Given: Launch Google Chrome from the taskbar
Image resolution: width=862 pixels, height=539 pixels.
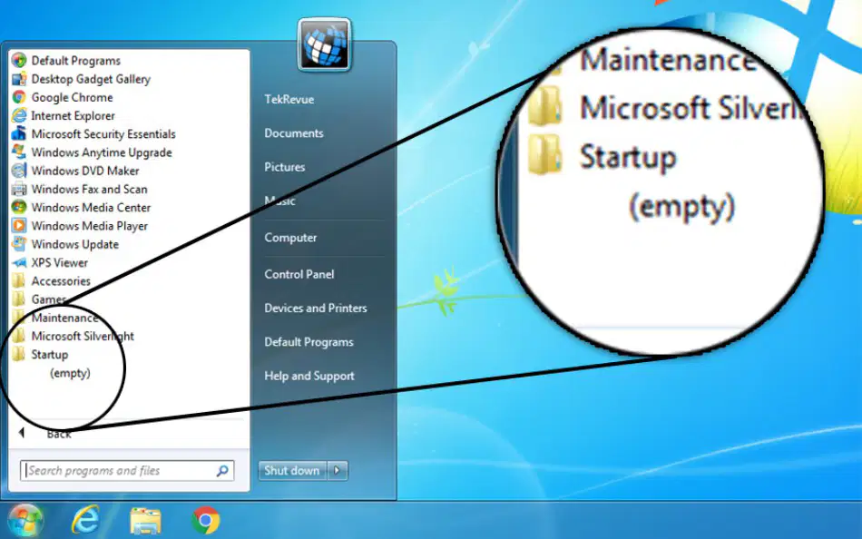Looking at the screenshot, I should pos(206,520).
